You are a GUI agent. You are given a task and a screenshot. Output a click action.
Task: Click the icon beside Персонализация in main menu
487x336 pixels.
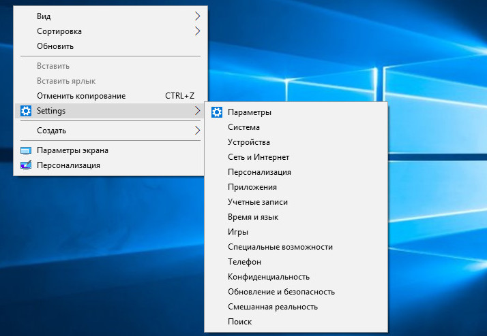point(26,165)
